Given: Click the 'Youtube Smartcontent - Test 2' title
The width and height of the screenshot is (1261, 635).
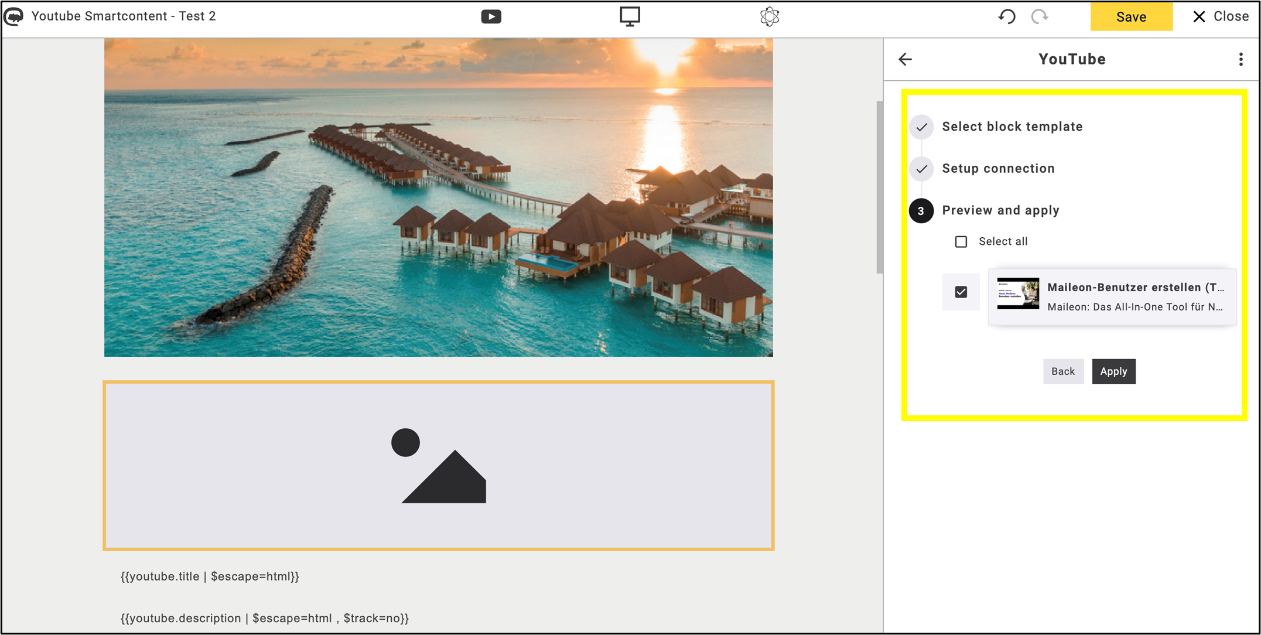Looking at the screenshot, I should [x=124, y=16].
